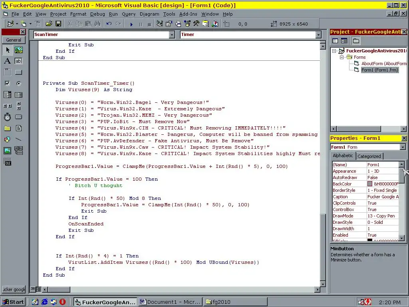Open the Add Project dropdown arrow
Viewport: 409px width, 307px height.
pos(17,24)
